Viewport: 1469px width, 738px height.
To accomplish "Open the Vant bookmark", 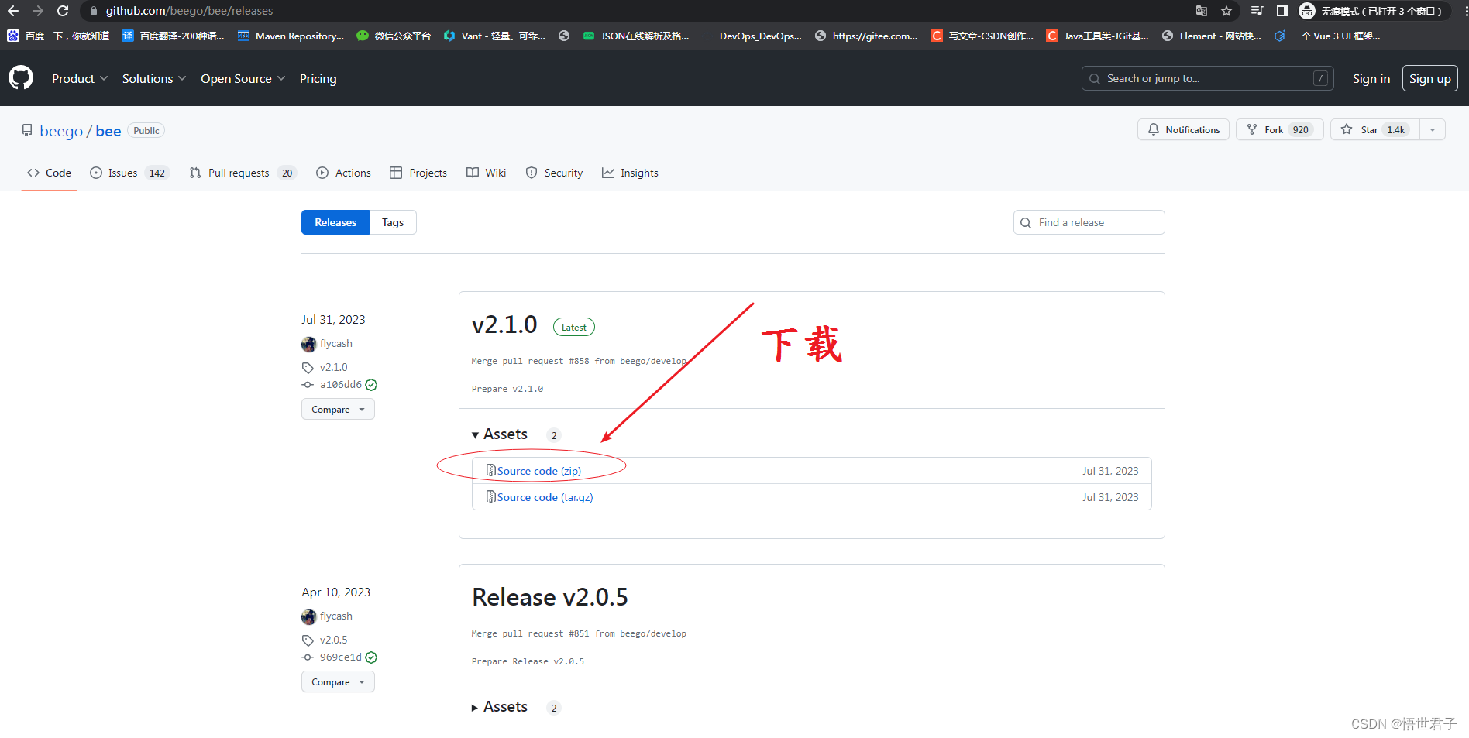I will click(494, 36).
